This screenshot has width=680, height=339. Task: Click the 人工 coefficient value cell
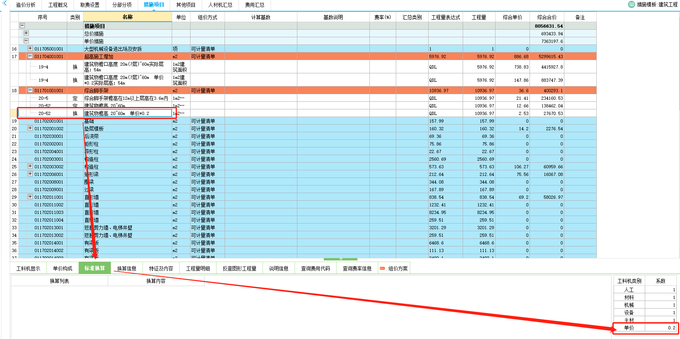pos(660,290)
